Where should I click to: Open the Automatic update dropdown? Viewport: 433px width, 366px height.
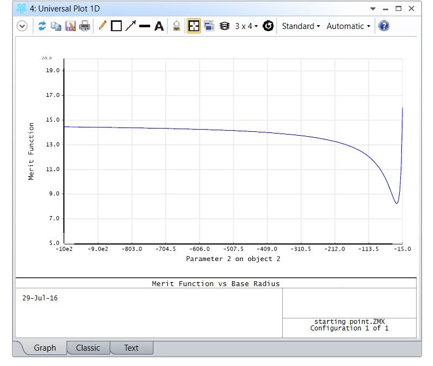click(348, 26)
